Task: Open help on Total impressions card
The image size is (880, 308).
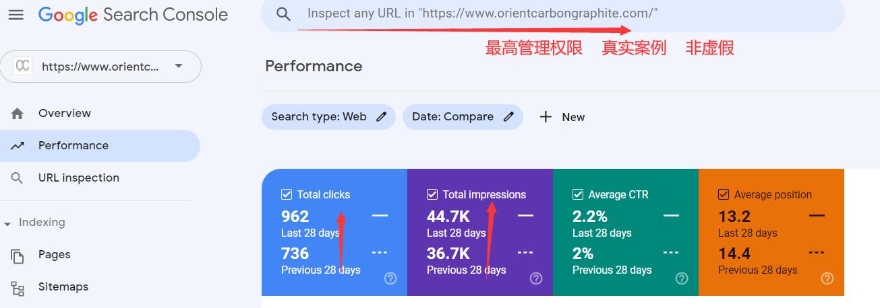Action: click(x=536, y=278)
